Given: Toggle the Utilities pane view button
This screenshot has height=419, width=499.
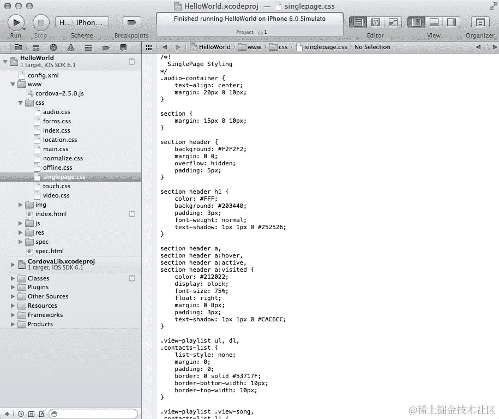Looking at the screenshot, I should (x=452, y=22).
